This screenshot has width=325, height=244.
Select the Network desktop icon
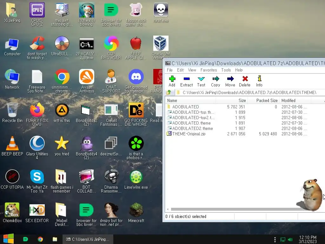click(x=12, y=79)
